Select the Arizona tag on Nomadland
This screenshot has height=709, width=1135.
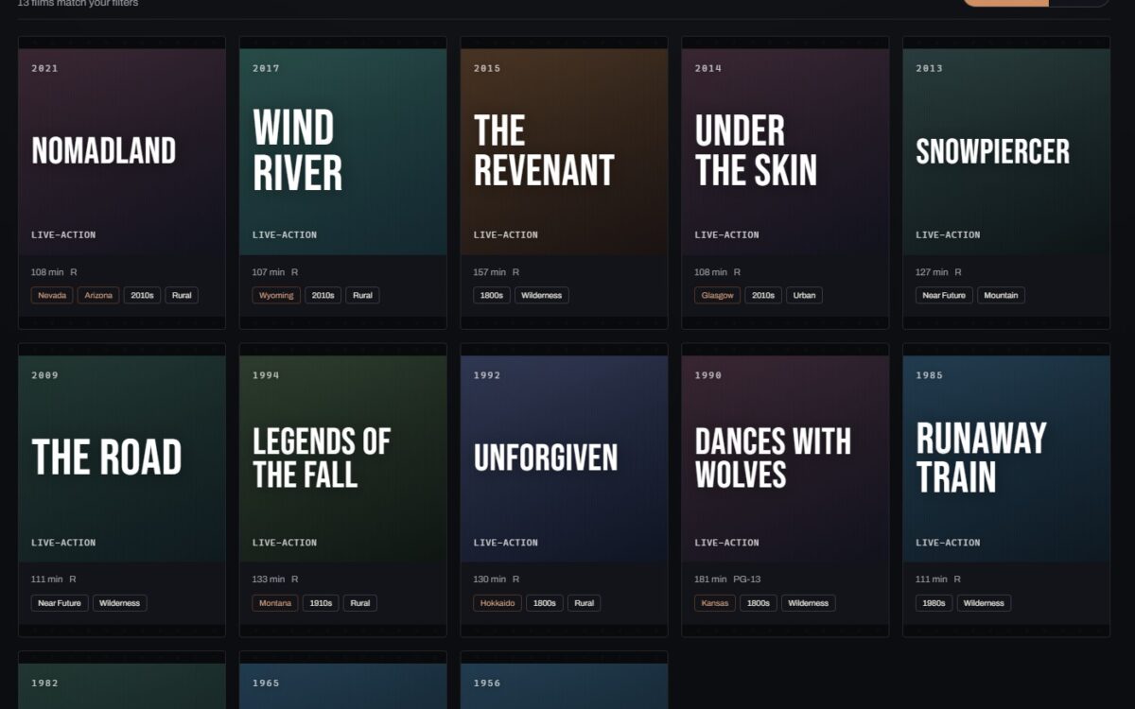pos(98,295)
